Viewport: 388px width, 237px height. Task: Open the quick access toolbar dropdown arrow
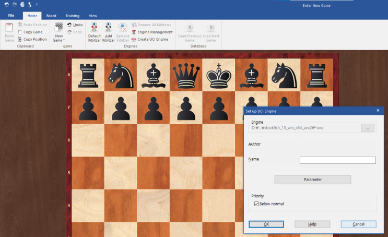tap(37, 5)
